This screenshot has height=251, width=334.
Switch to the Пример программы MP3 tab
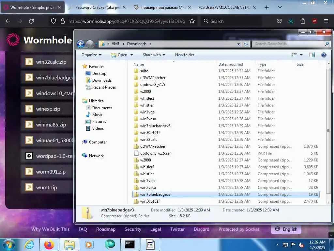[162, 8]
